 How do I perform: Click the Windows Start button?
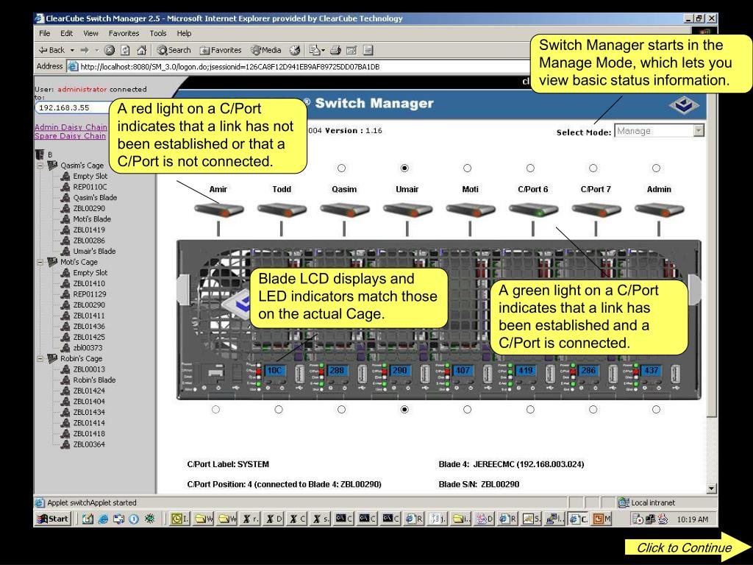pyautogui.click(x=53, y=519)
